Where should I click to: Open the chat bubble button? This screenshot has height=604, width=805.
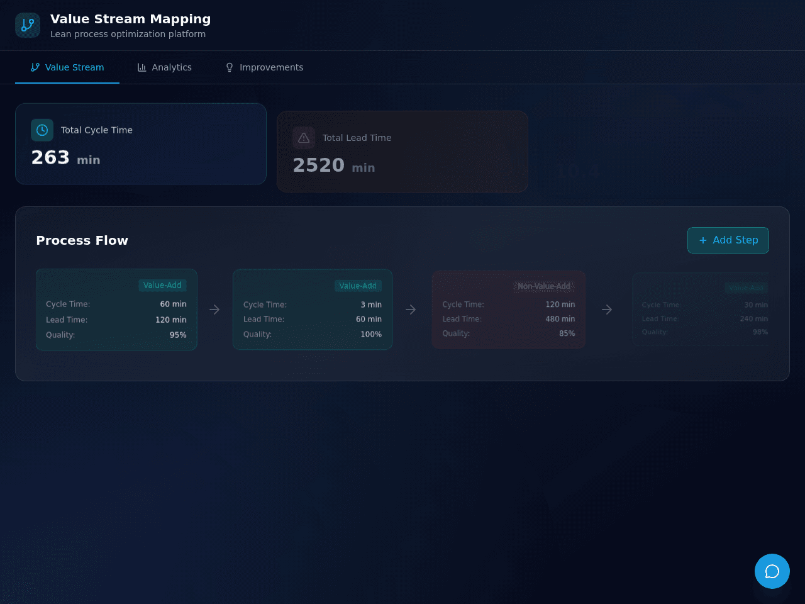tap(772, 571)
